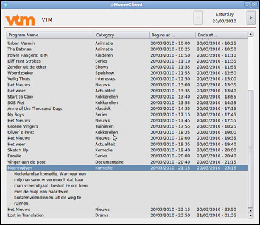Click the scrollbar up arrow at top
This screenshot has width=260, height=225.
(251, 34)
